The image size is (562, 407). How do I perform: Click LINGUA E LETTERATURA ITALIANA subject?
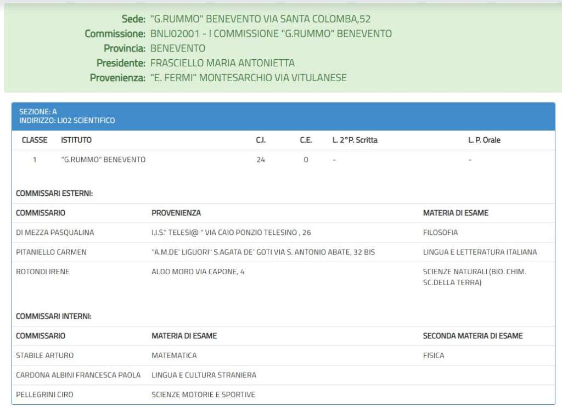tap(480, 252)
